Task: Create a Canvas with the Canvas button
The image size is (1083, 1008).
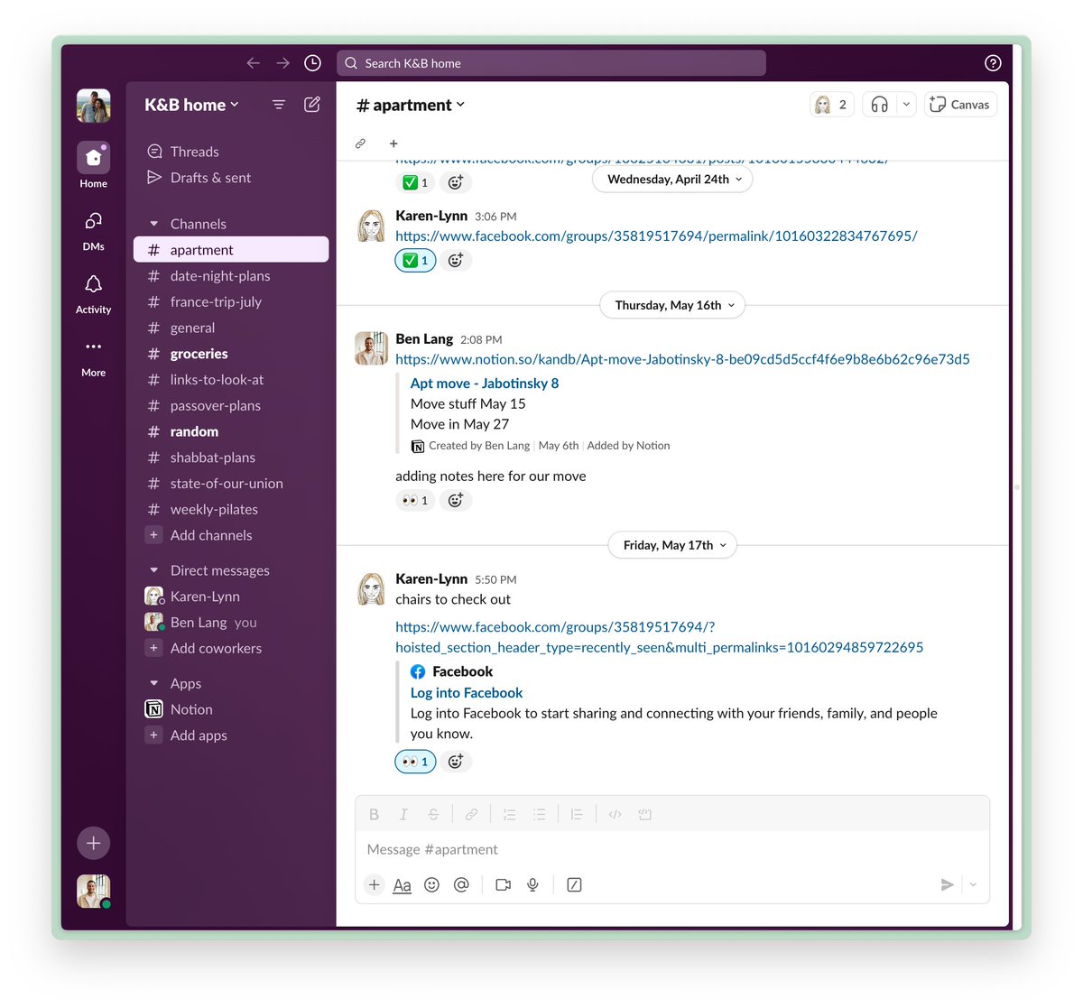Action: coord(959,104)
